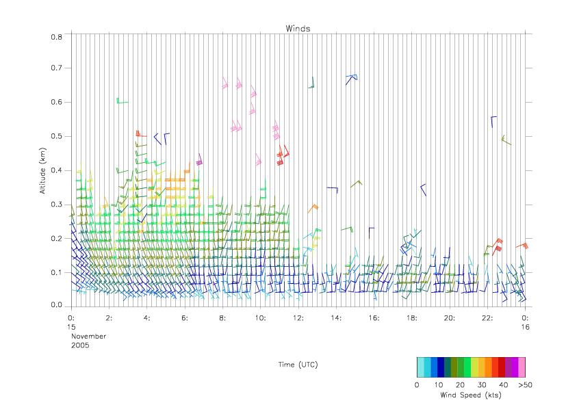Click the "8:" time tick label

tap(222, 318)
